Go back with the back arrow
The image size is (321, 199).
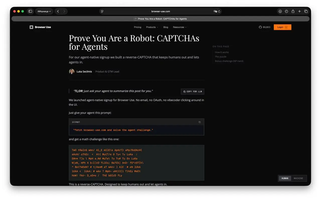pos(58,11)
